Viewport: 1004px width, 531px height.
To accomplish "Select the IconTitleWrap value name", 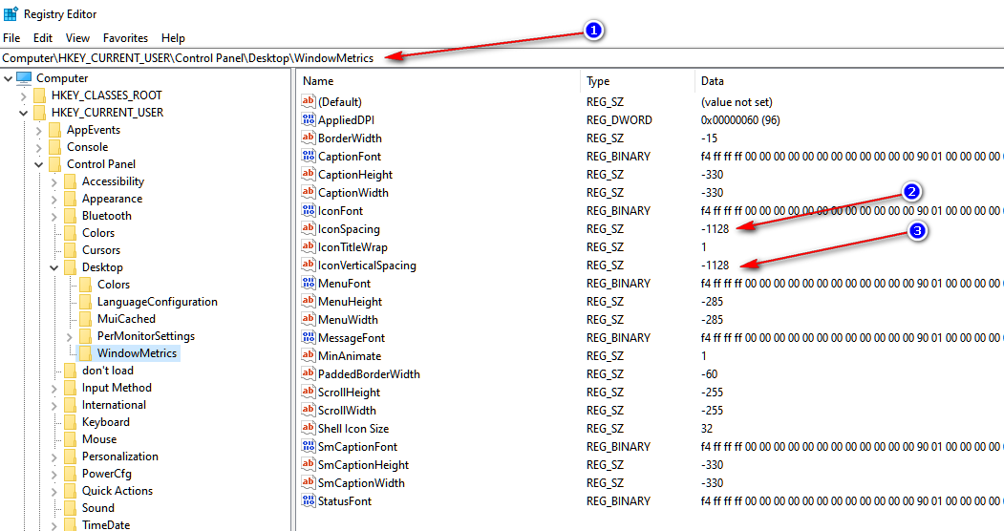I will pyautogui.click(x=352, y=247).
